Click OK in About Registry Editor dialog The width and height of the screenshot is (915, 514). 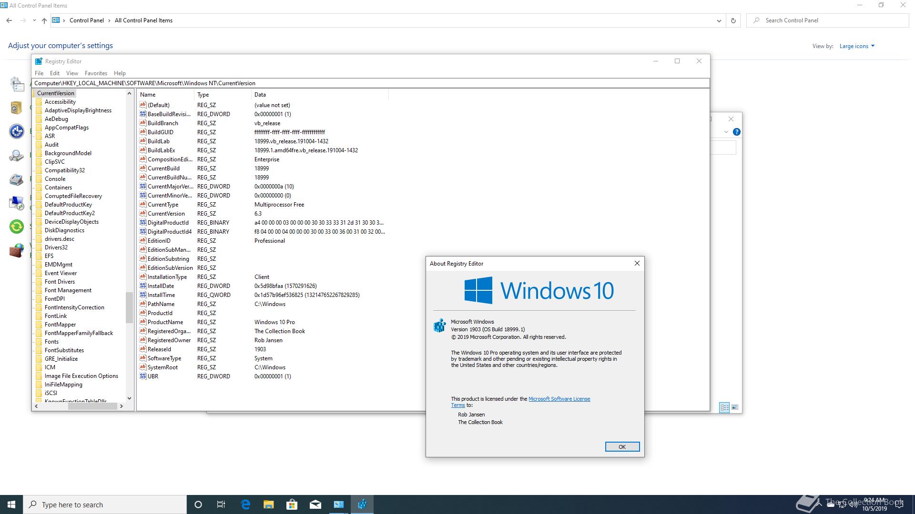pyautogui.click(x=622, y=446)
